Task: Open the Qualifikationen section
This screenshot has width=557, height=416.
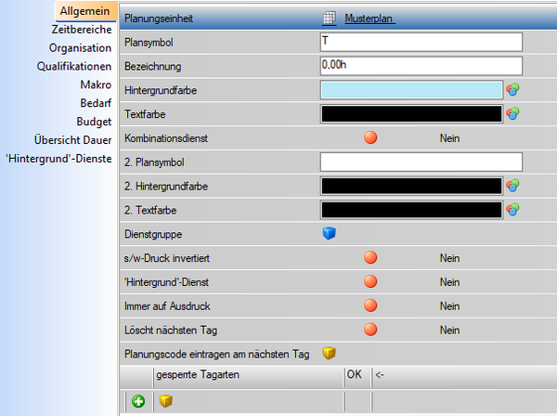Action: (74, 66)
